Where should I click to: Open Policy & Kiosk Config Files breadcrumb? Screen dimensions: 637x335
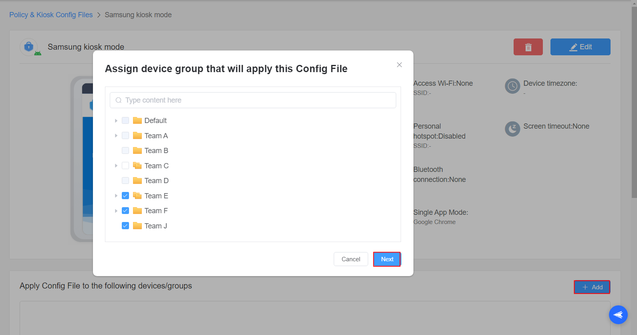[x=50, y=14]
